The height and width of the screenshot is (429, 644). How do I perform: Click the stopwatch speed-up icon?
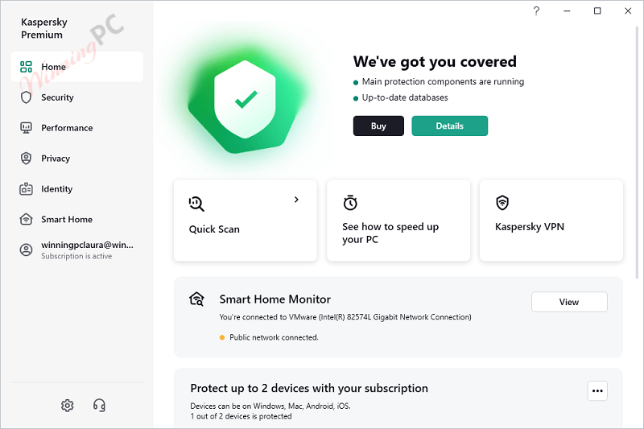click(350, 202)
